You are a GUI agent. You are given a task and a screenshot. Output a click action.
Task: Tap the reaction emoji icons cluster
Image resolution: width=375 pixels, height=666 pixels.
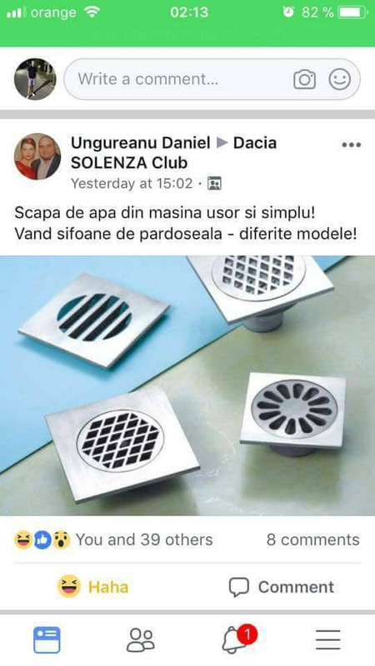[42, 540]
